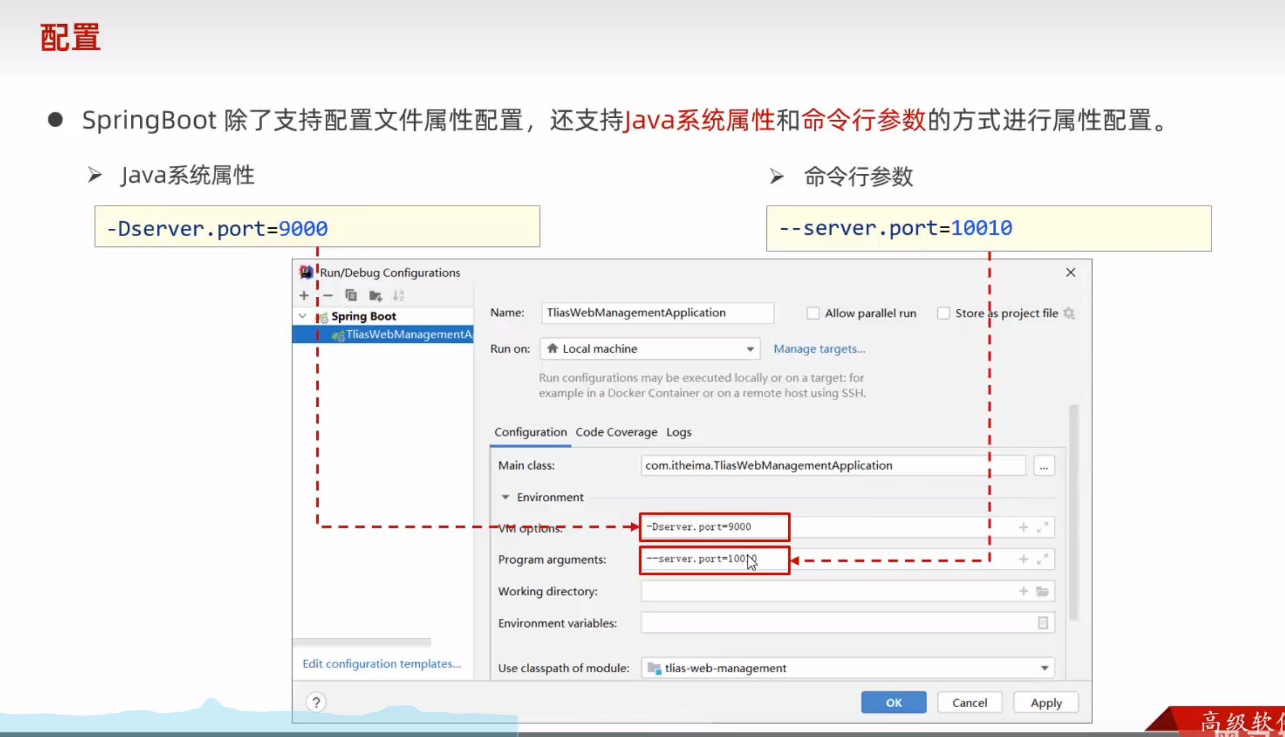1285x737 pixels.
Task: Open the Use classpath of module dropdown
Action: pyautogui.click(x=1046, y=667)
